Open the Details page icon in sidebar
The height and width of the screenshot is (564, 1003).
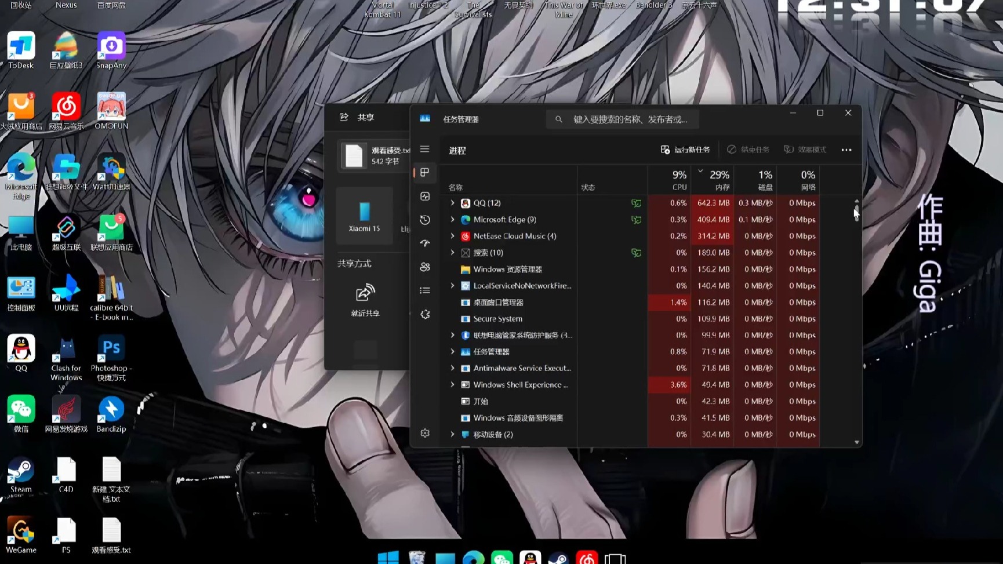point(424,290)
